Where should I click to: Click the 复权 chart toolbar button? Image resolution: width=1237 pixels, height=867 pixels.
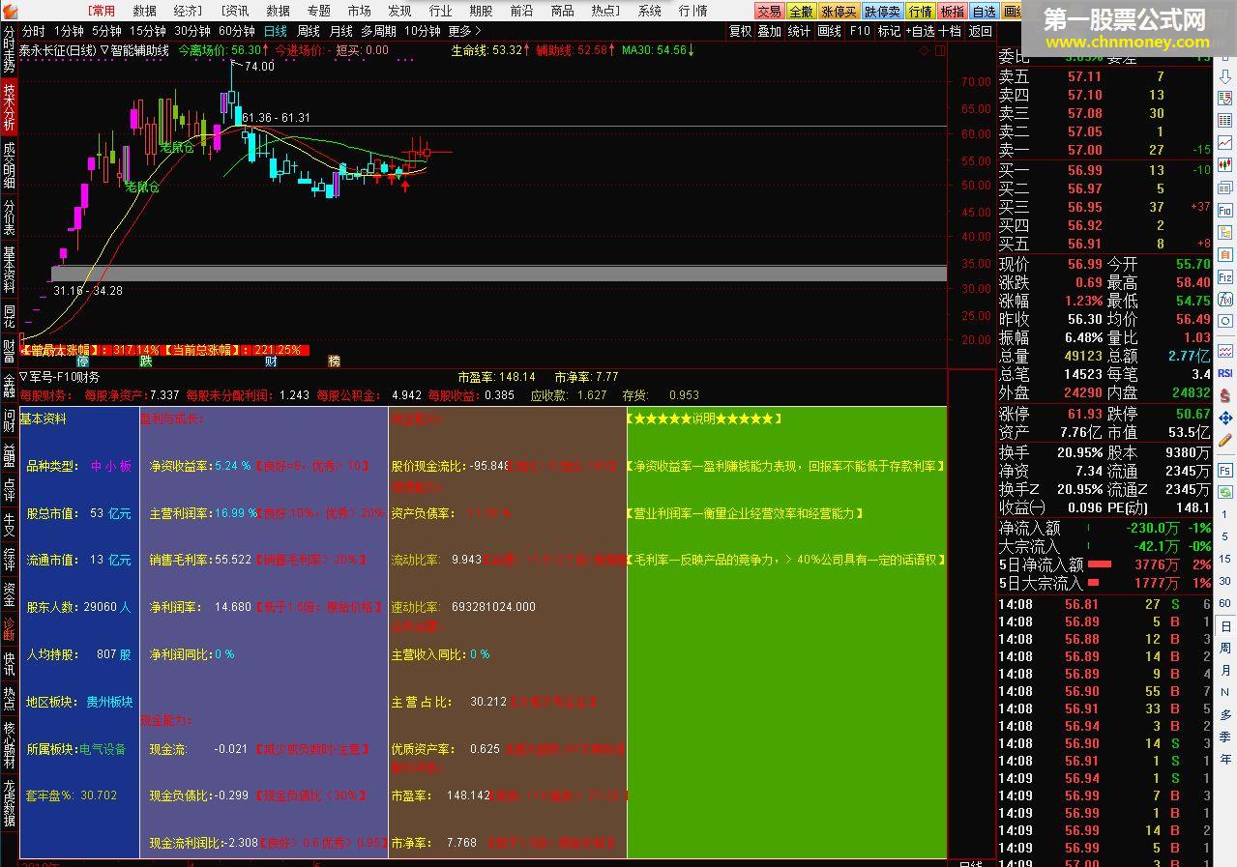coord(741,31)
